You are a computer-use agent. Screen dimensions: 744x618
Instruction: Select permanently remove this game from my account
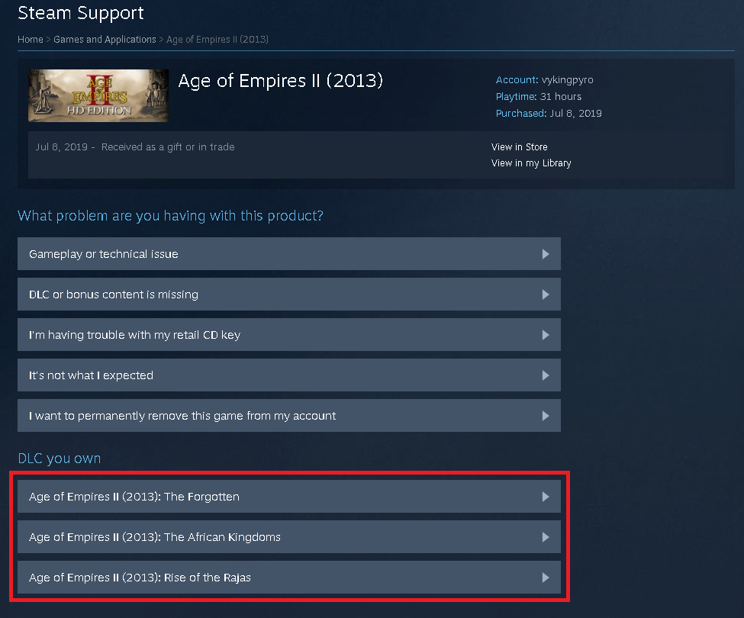coord(289,416)
